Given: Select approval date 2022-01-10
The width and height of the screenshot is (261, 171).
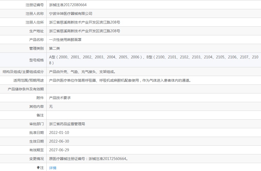Looking at the screenshot, I should 59,133.
